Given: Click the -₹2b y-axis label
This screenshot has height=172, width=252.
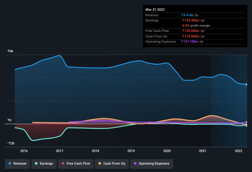Looking at the screenshot, I should click(11, 143).
